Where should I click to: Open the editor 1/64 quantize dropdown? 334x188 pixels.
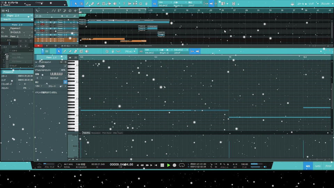click(152, 50)
